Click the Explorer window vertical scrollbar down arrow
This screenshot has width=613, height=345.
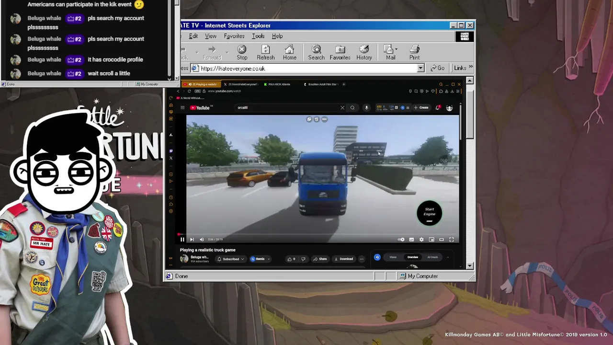tap(470, 266)
